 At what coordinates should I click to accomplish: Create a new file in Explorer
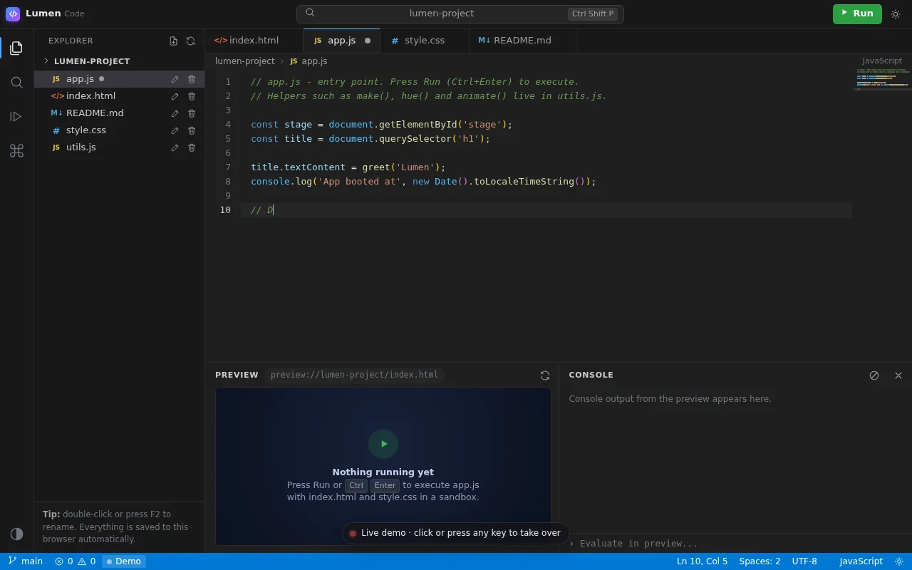click(173, 41)
